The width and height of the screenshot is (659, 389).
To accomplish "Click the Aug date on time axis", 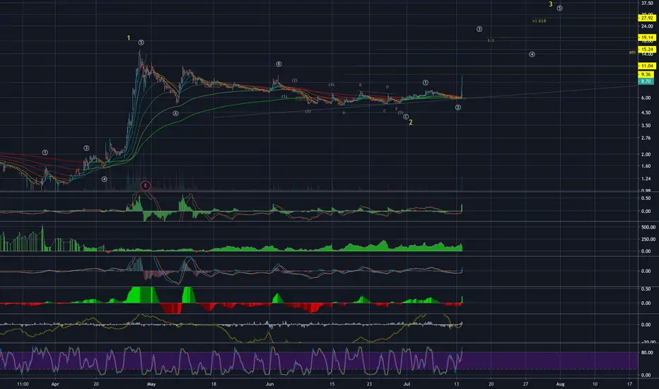I will pyautogui.click(x=560, y=384).
